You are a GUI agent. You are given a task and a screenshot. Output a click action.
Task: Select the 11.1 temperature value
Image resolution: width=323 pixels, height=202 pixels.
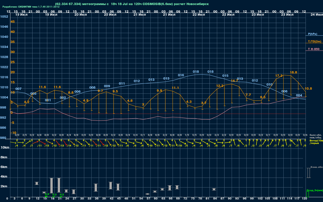coord(175,88)
